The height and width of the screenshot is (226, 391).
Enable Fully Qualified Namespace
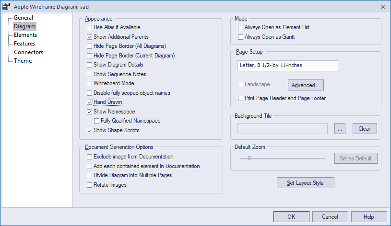97,121
